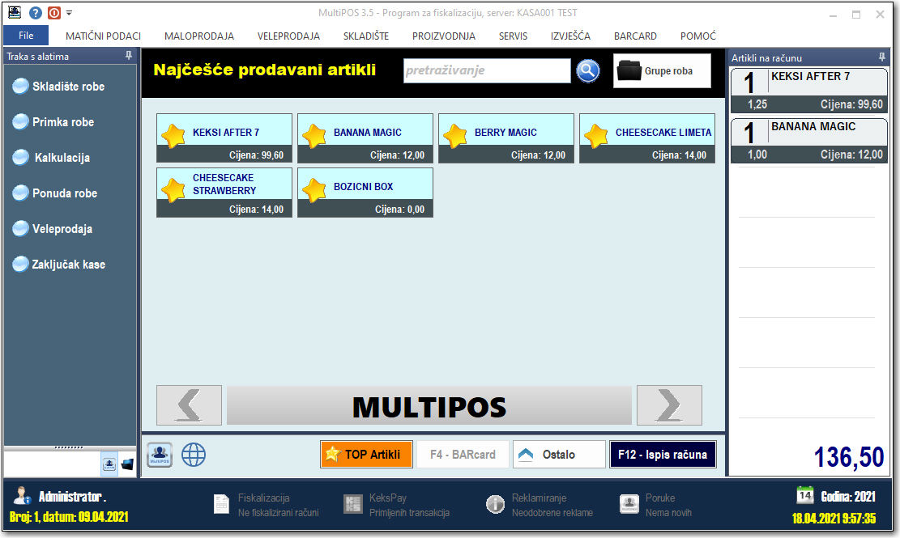Image resolution: width=900 pixels, height=538 pixels.
Task: Add CHEESECAKE LIMETA article tile
Action: click(647, 138)
